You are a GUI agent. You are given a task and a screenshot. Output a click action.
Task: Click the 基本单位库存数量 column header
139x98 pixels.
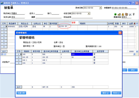click(x=51, y=51)
